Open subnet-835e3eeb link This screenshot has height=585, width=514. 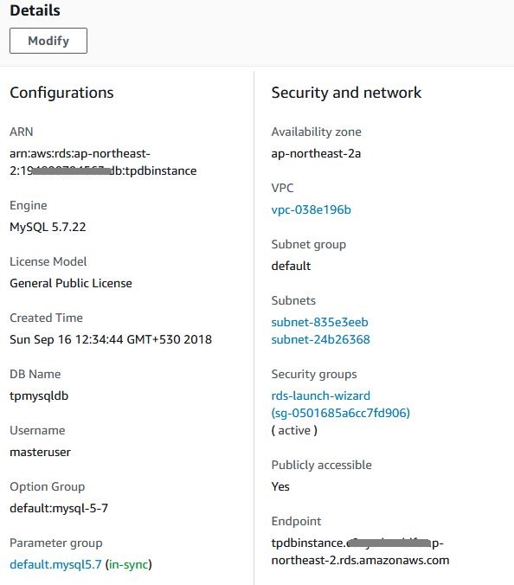319,322
